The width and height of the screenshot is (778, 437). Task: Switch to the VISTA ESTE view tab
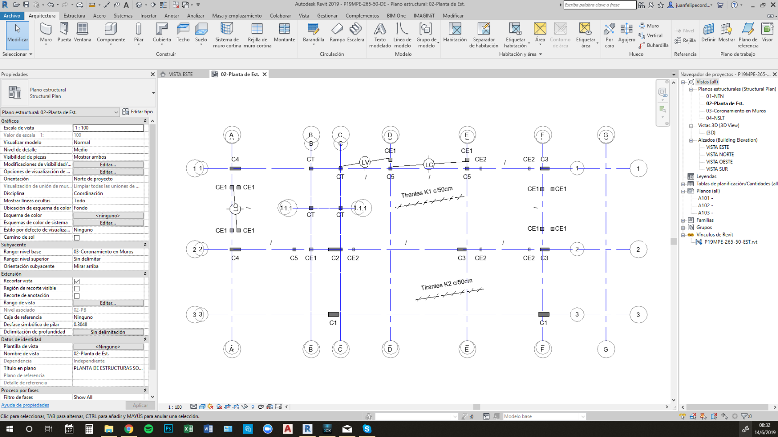[182, 74]
